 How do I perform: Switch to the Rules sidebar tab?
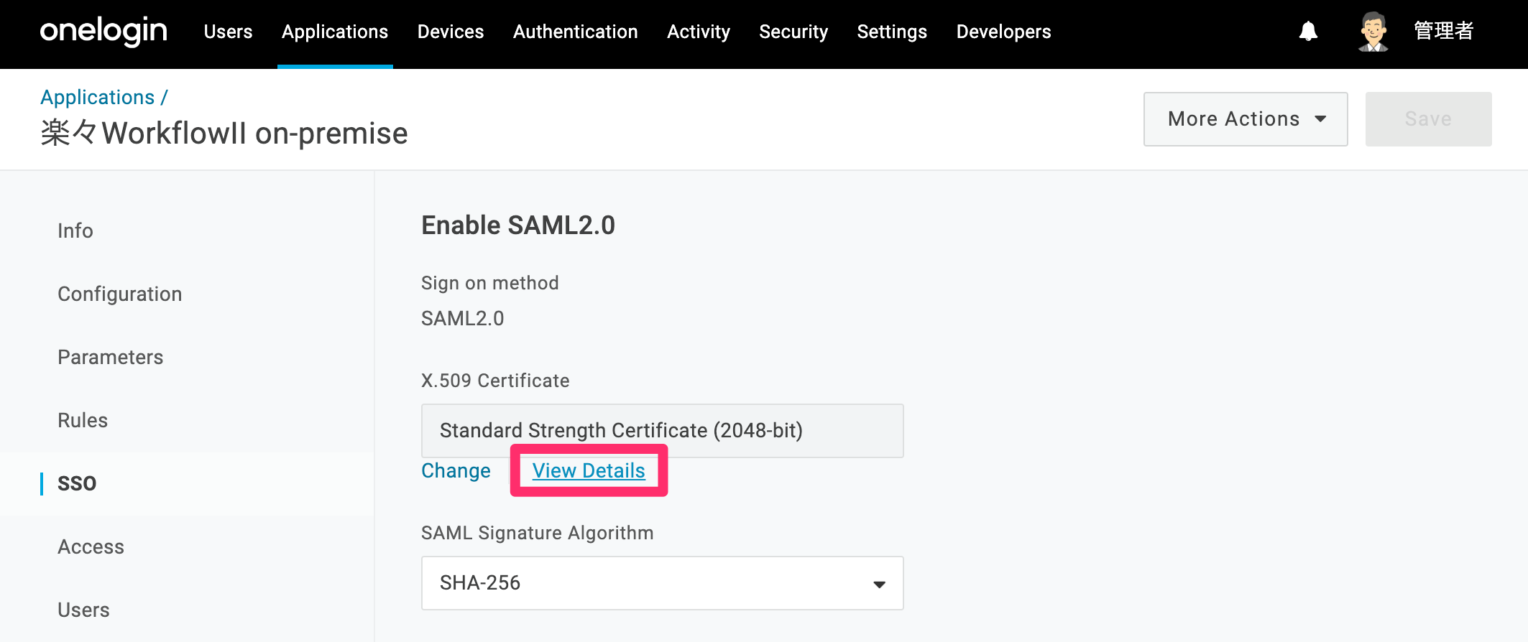pyautogui.click(x=83, y=420)
